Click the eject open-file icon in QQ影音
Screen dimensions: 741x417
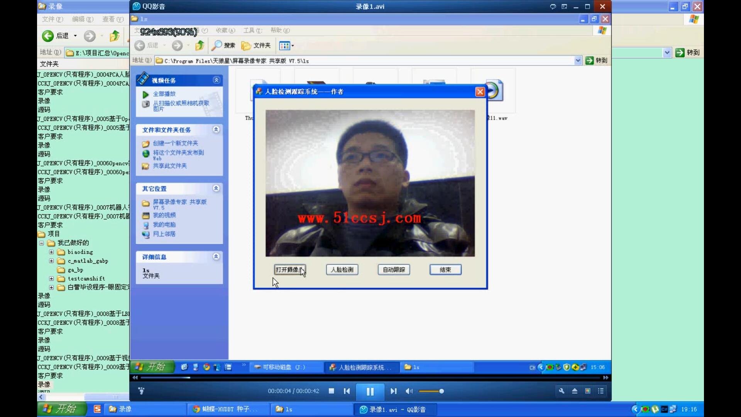pyautogui.click(x=575, y=391)
